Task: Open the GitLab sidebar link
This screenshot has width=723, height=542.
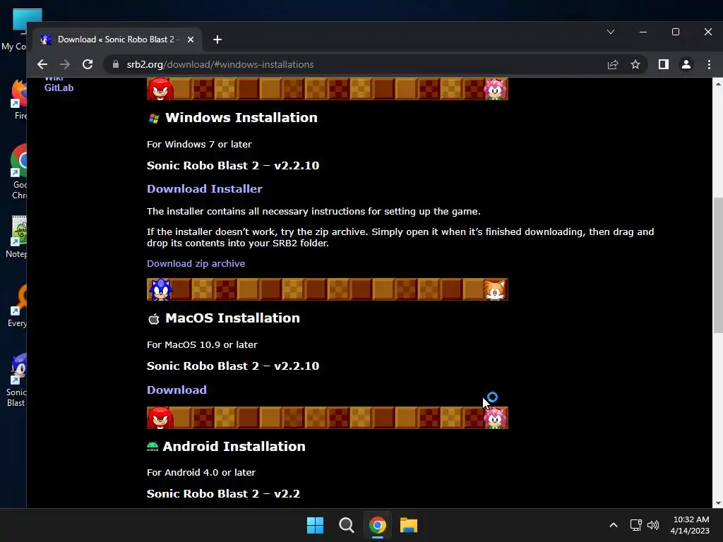Action: point(59,88)
